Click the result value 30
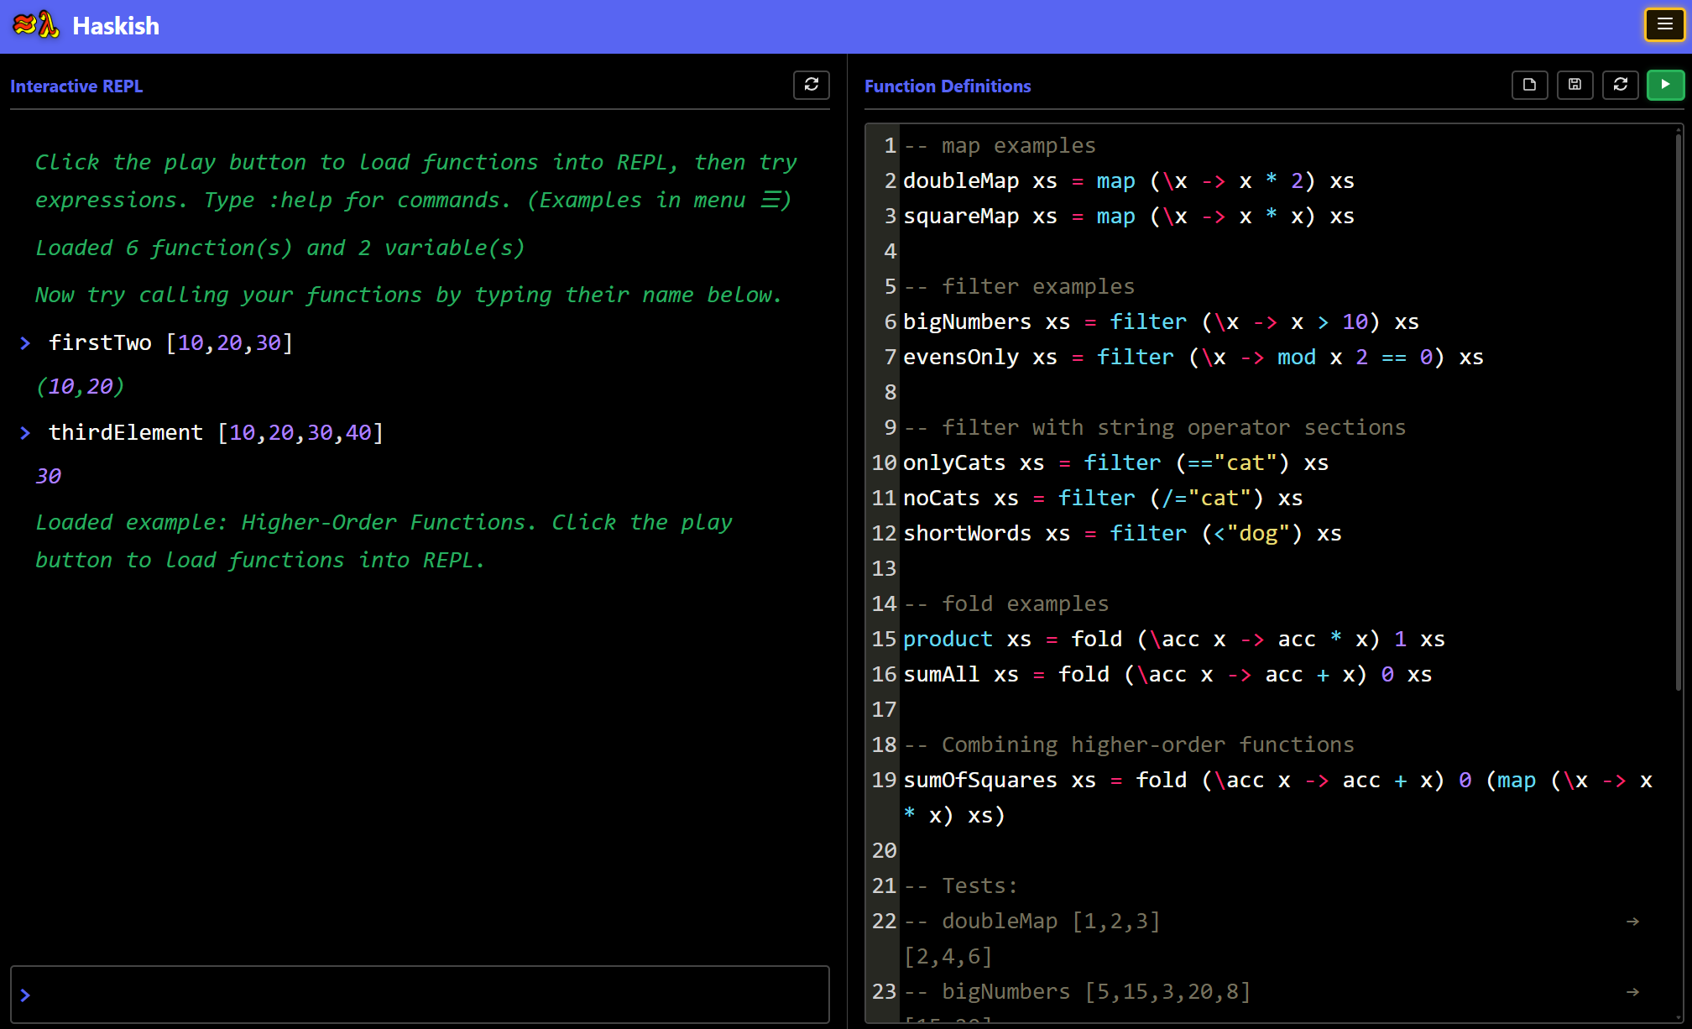1692x1029 pixels. click(49, 476)
